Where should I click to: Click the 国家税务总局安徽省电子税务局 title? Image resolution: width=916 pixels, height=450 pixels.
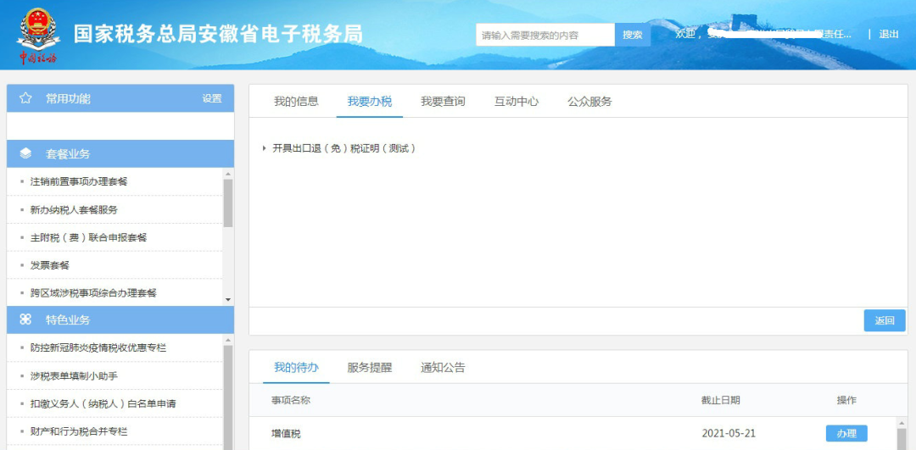(218, 35)
